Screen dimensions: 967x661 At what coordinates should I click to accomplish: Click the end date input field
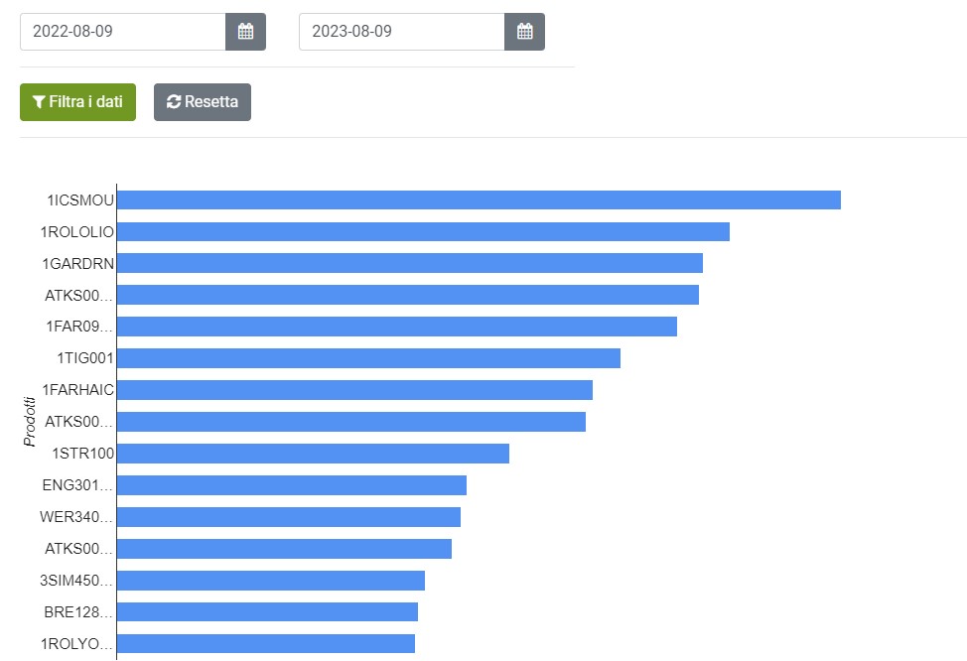pos(401,31)
